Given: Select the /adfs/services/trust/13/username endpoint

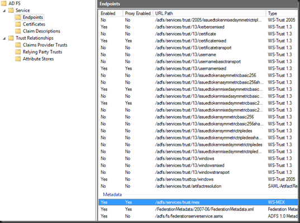Looking at the screenshot, I should (x=198, y=55).
